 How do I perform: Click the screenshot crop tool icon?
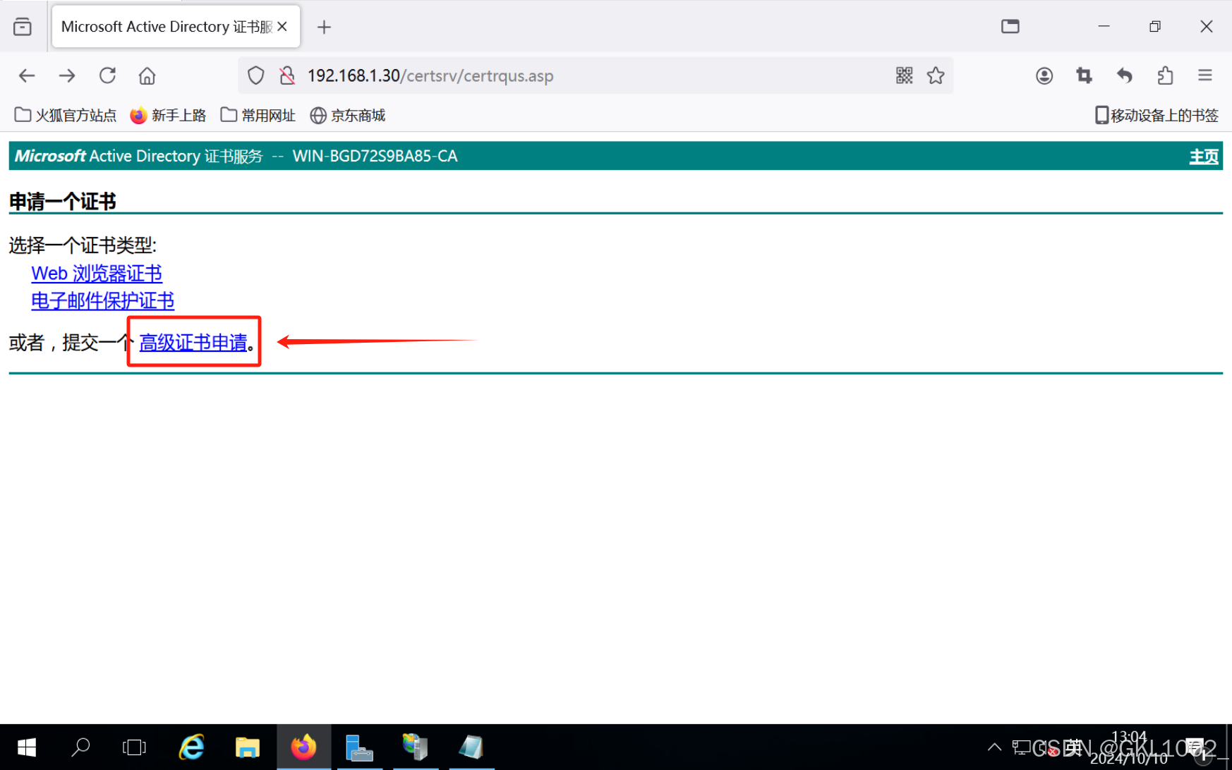pos(1085,75)
